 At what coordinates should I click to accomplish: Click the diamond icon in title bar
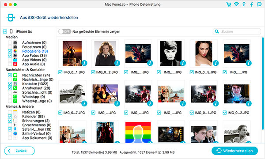click(x=236, y=4)
